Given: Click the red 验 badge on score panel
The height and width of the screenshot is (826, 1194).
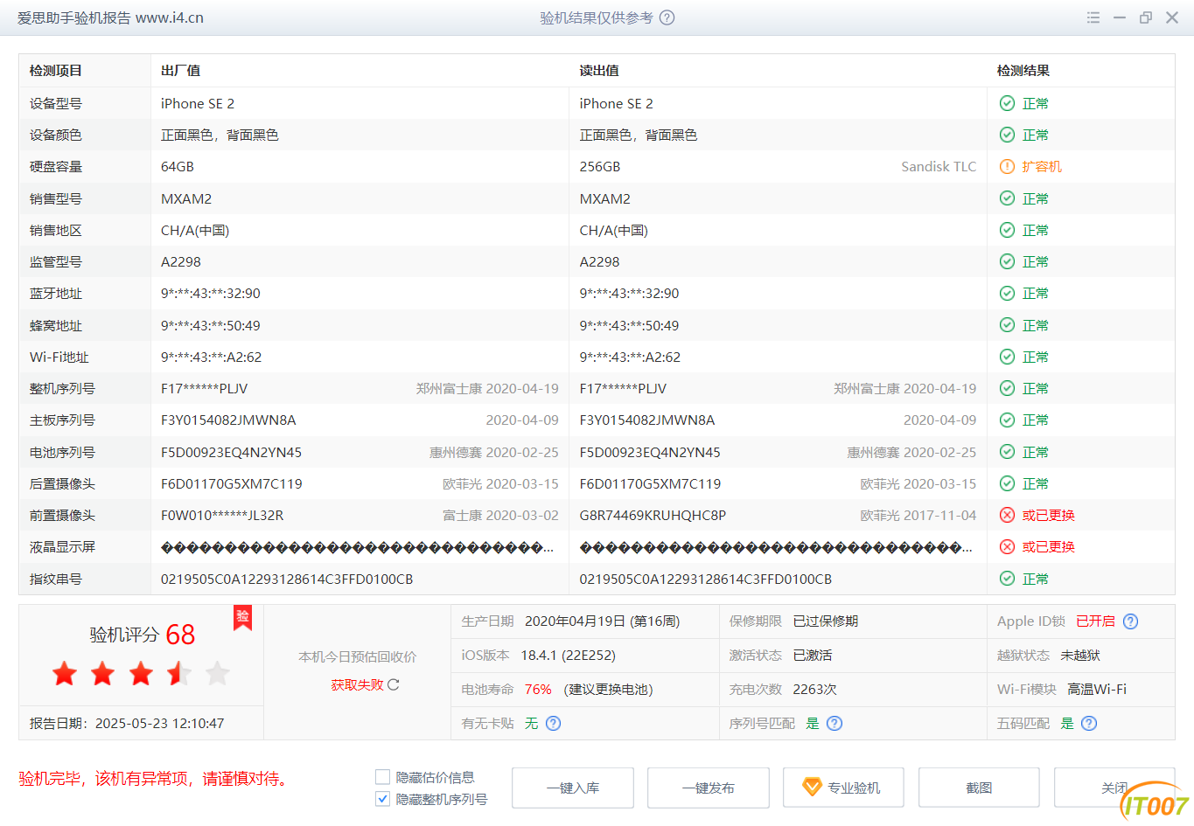Looking at the screenshot, I should pos(242,617).
